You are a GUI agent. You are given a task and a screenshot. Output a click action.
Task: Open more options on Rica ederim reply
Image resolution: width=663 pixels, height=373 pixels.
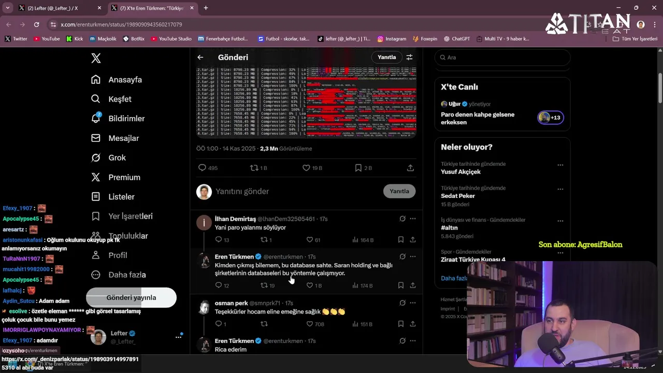[x=413, y=341]
